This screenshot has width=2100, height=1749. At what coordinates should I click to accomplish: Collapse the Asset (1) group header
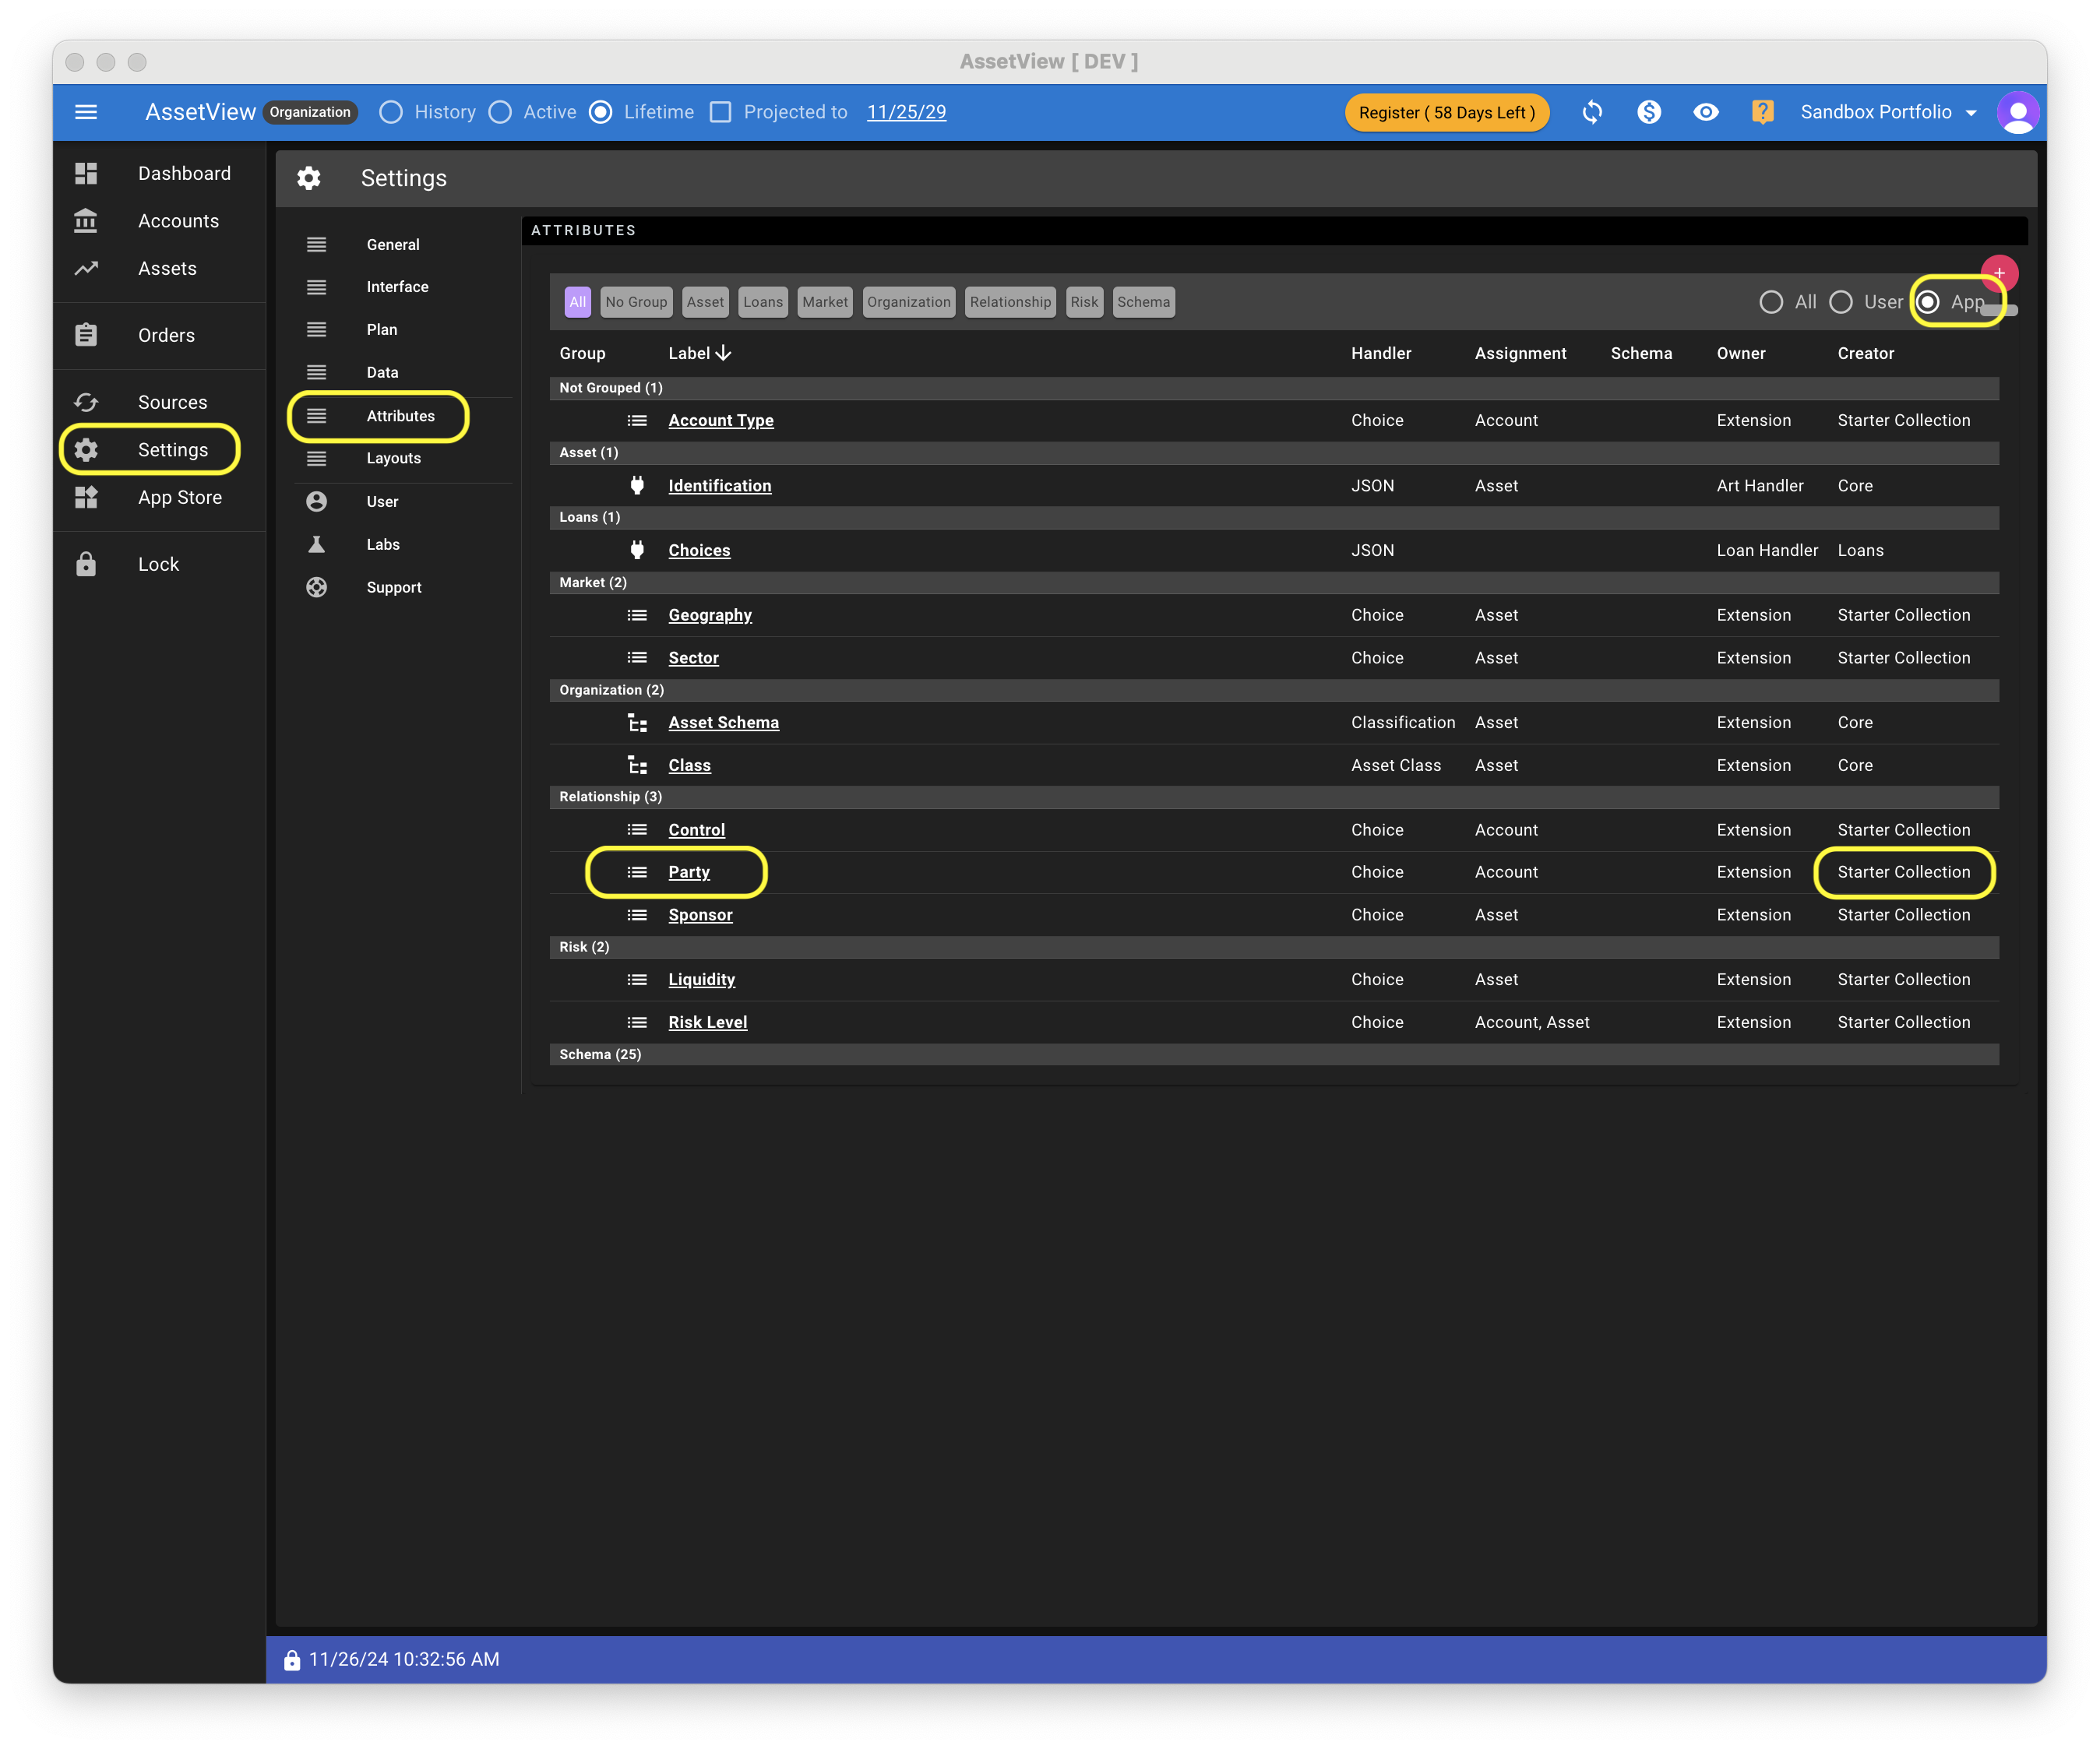click(1273, 453)
